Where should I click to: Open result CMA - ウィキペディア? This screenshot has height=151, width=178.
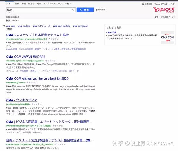[x=22, y=100]
